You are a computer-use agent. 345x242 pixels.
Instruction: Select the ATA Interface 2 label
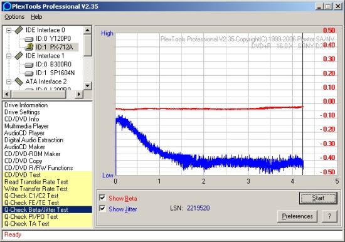click(46, 82)
